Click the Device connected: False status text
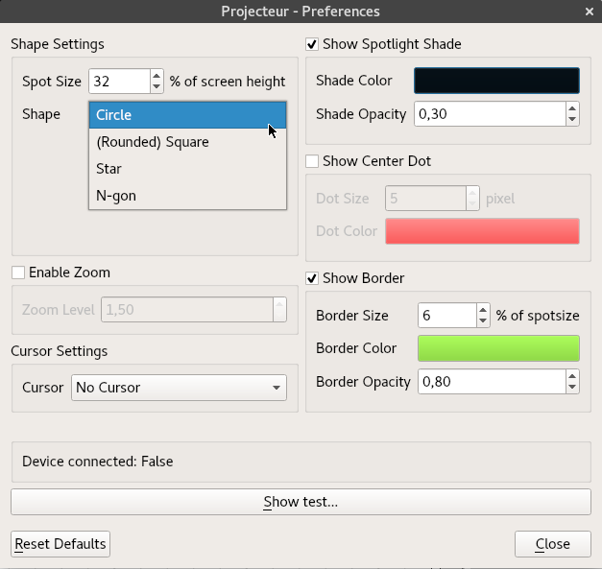602x569 pixels. tap(98, 462)
